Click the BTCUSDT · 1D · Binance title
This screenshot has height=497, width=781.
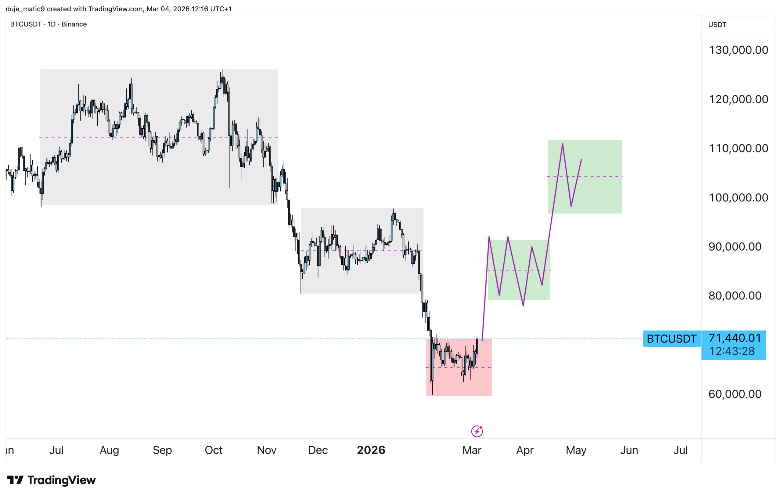click(48, 24)
